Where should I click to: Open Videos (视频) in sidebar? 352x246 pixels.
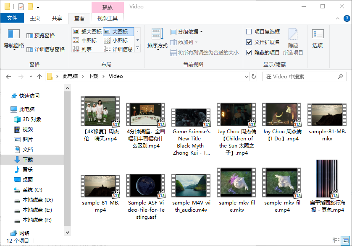[28, 129]
